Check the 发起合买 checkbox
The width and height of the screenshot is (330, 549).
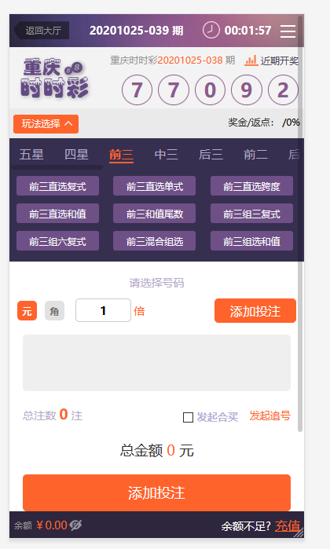click(x=188, y=417)
